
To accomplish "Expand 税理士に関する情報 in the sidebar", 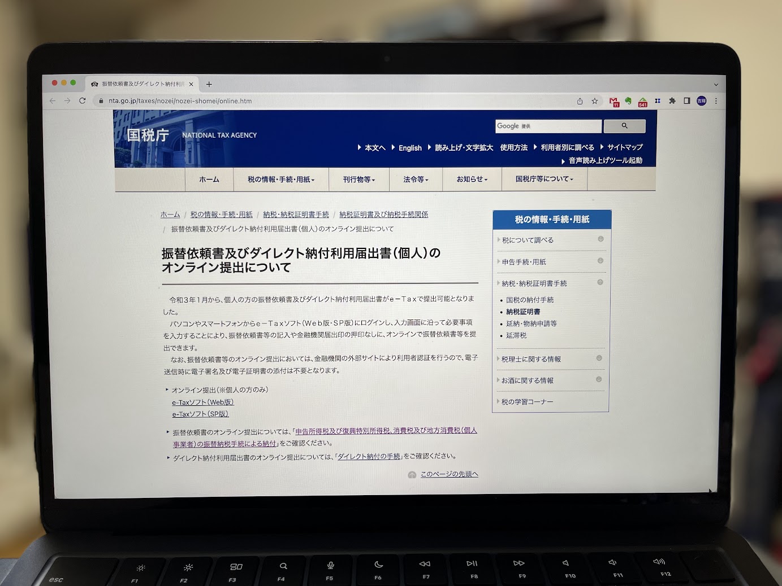I will 532,359.
